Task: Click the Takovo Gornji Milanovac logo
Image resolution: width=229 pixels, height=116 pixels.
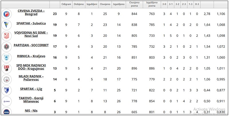Action: tap(6, 101)
